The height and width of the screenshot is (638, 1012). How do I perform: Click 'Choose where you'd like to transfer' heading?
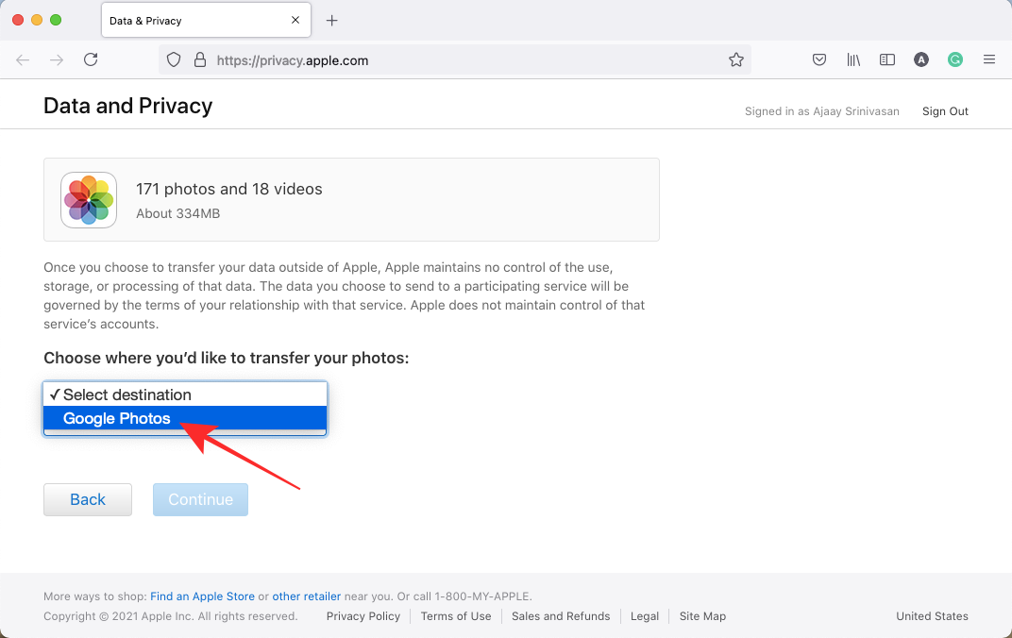(x=226, y=358)
